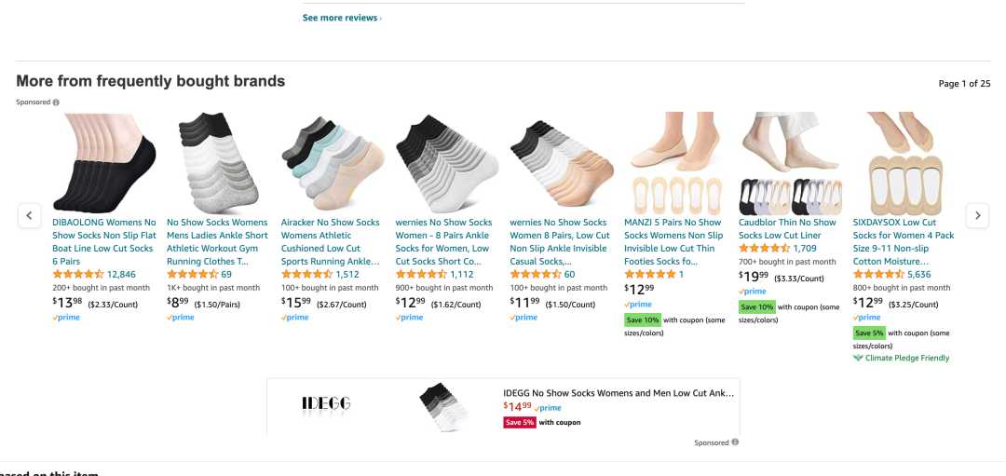Expand See more reviews link
The width and height of the screenshot is (1006, 476).
click(341, 18)
